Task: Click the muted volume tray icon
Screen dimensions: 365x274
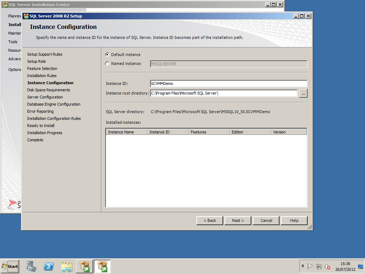Action: [x=328, y=266]
